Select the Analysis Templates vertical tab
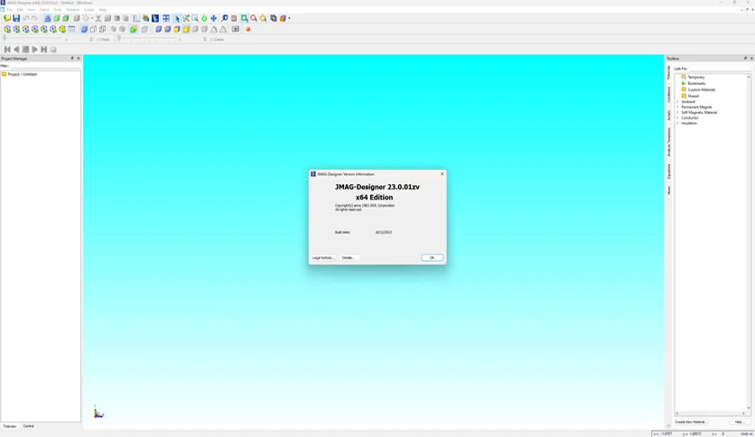The width and height of the screenshot is (755, 437). [669, 142]
